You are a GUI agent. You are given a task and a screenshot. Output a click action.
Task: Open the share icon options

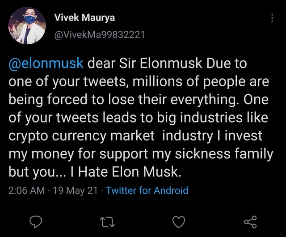coord(250,221)
